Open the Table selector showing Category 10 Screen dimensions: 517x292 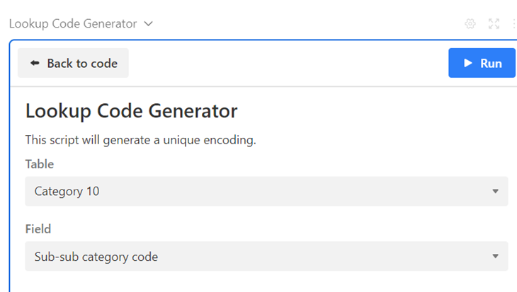pyautogui.click(x=266, y=192)
